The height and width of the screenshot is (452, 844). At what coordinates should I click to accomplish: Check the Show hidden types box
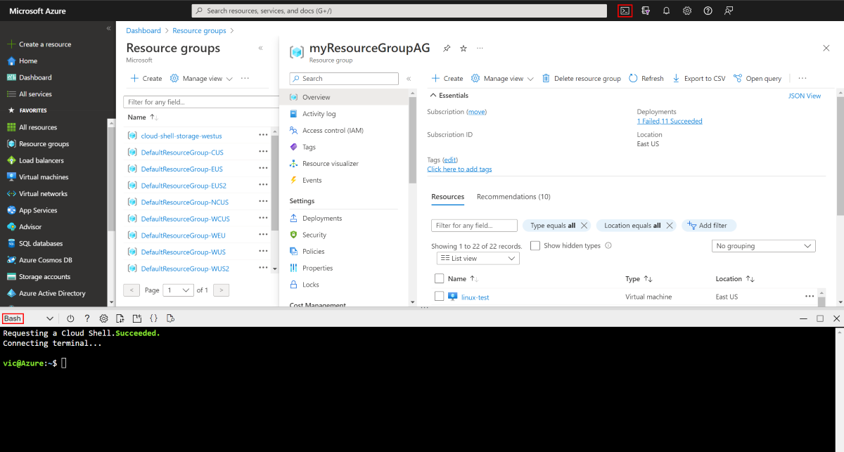click(x=535, y=246)
